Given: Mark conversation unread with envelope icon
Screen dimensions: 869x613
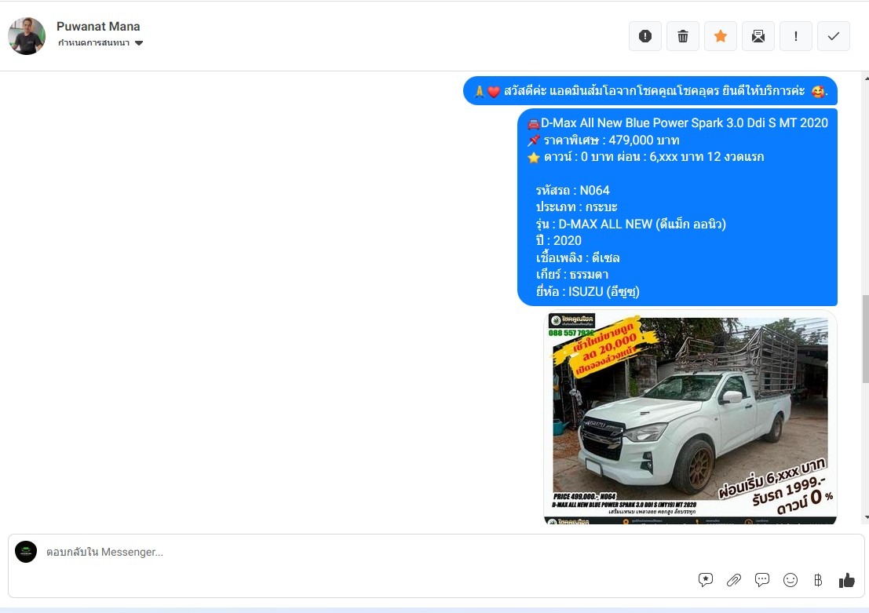Looking at the screenshot, I should (x=758, y=36).
